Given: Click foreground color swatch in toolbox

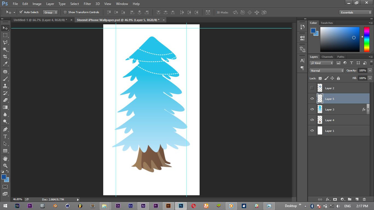Looking at the screenshot, I should (x=4, y=177).
